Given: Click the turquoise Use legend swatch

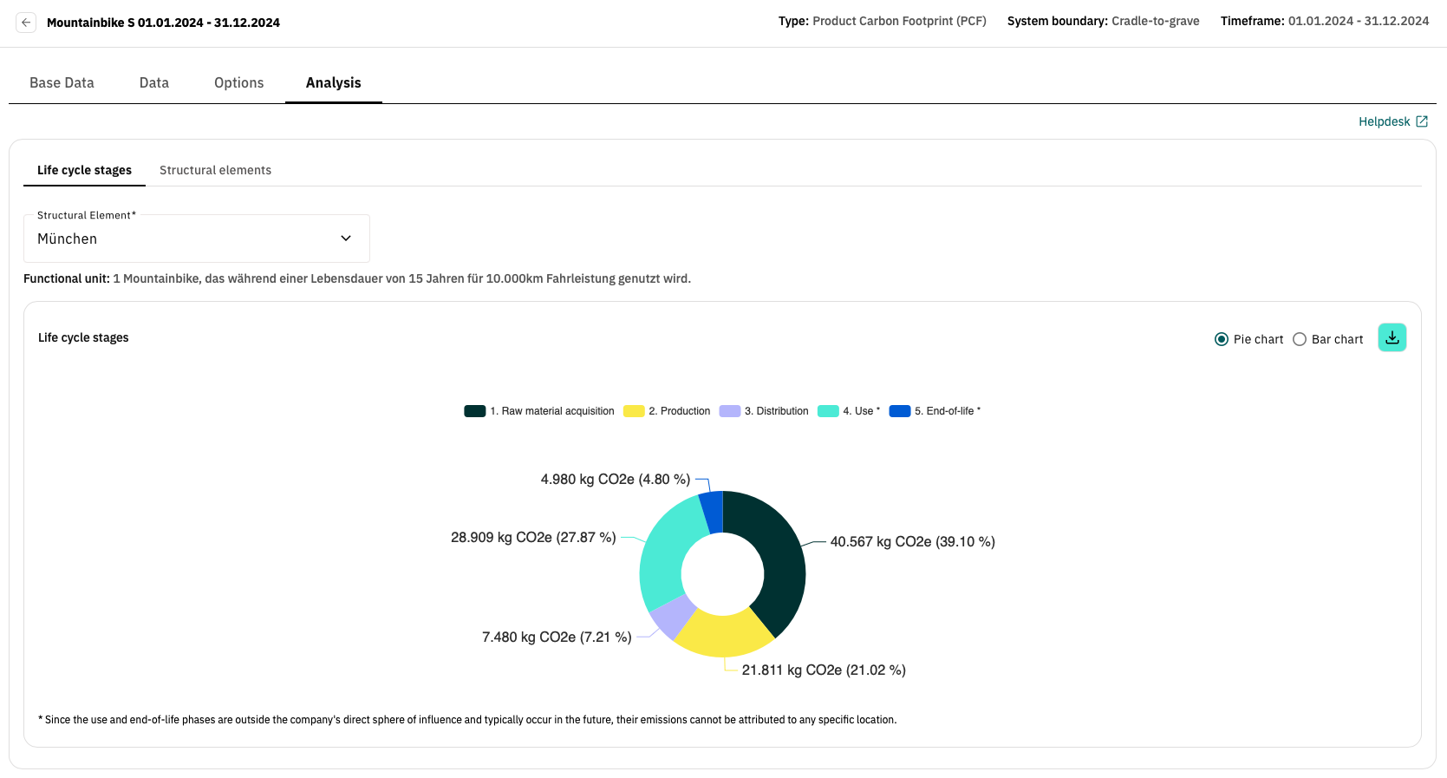Looking at the screenshot, I should (x=828, y=411).
